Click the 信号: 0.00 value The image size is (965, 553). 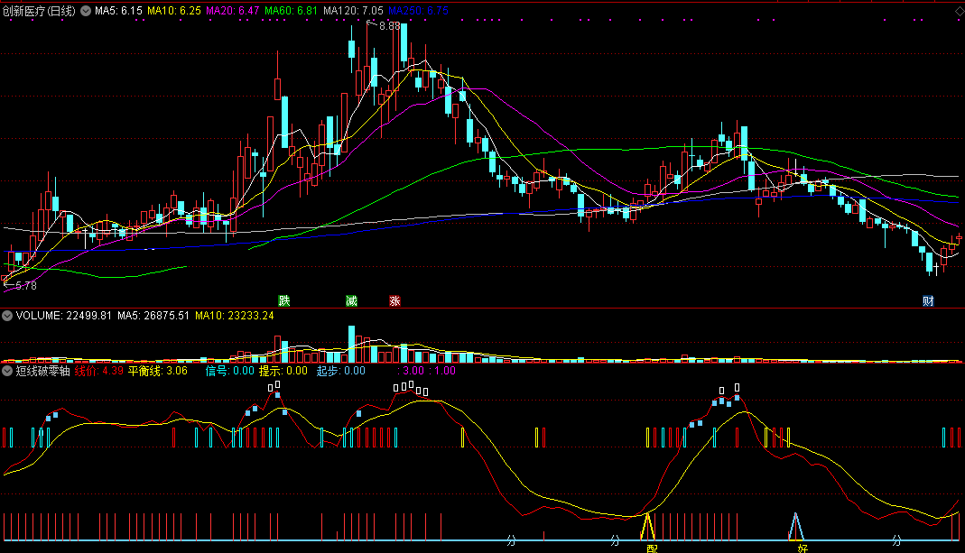(x=229, y=371)
